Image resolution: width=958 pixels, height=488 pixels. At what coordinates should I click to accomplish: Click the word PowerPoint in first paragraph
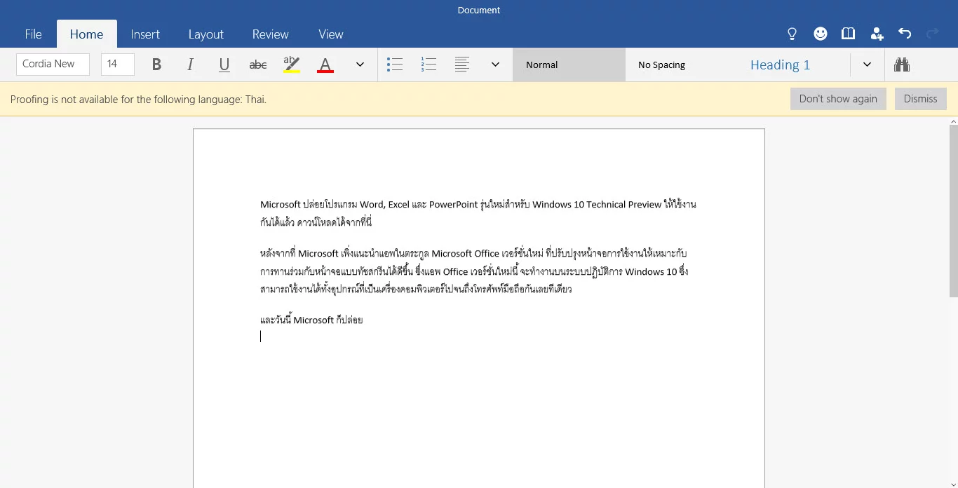click(453, 205)
